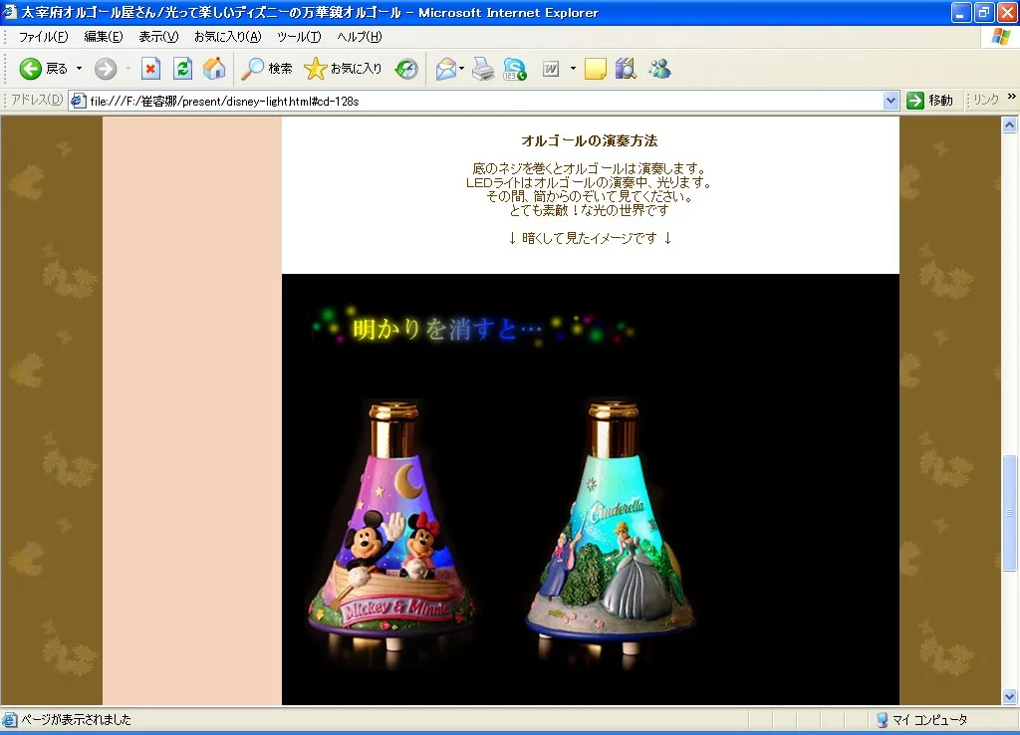The width and height of the screenshot is (1020, 735).
Task: Expand the address bar dropdown
Action: [x=892, y=101]
